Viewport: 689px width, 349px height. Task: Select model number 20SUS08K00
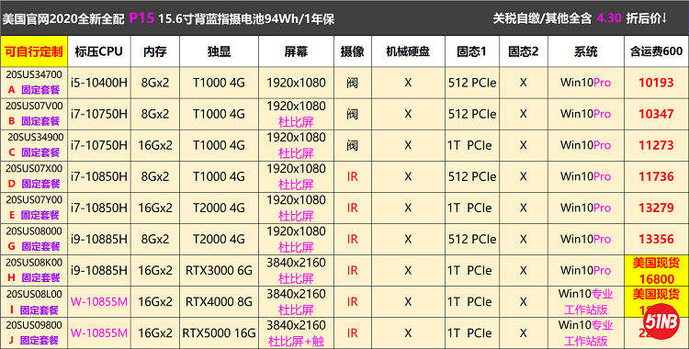coord(34,263)
